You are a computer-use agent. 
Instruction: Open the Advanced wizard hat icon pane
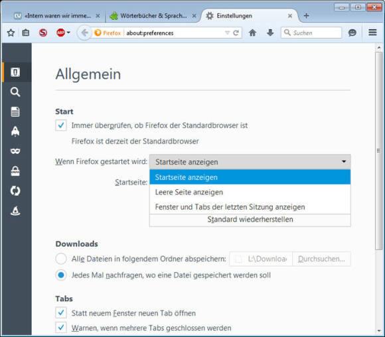pos(15,210)
